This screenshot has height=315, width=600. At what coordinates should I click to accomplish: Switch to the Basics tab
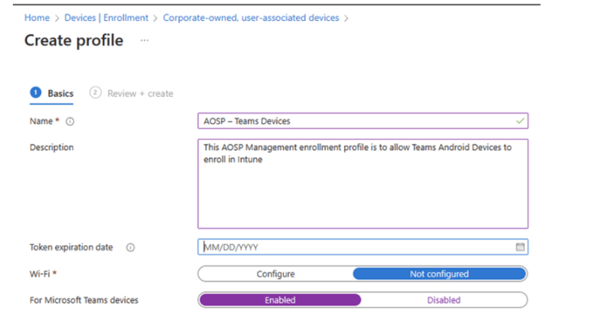tap(60, 93)
